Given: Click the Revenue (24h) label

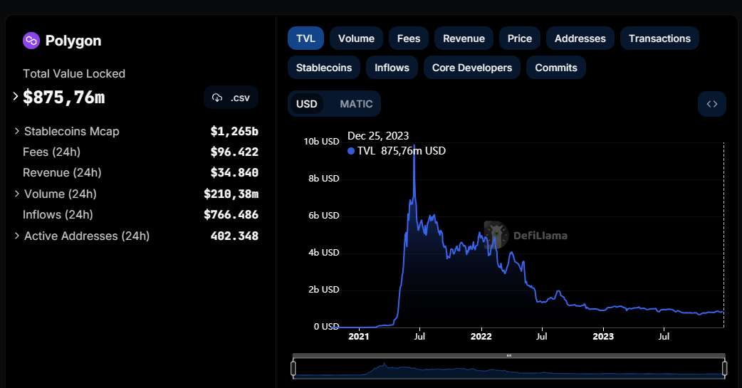Looking at the screenshot, I should [62, 173].
